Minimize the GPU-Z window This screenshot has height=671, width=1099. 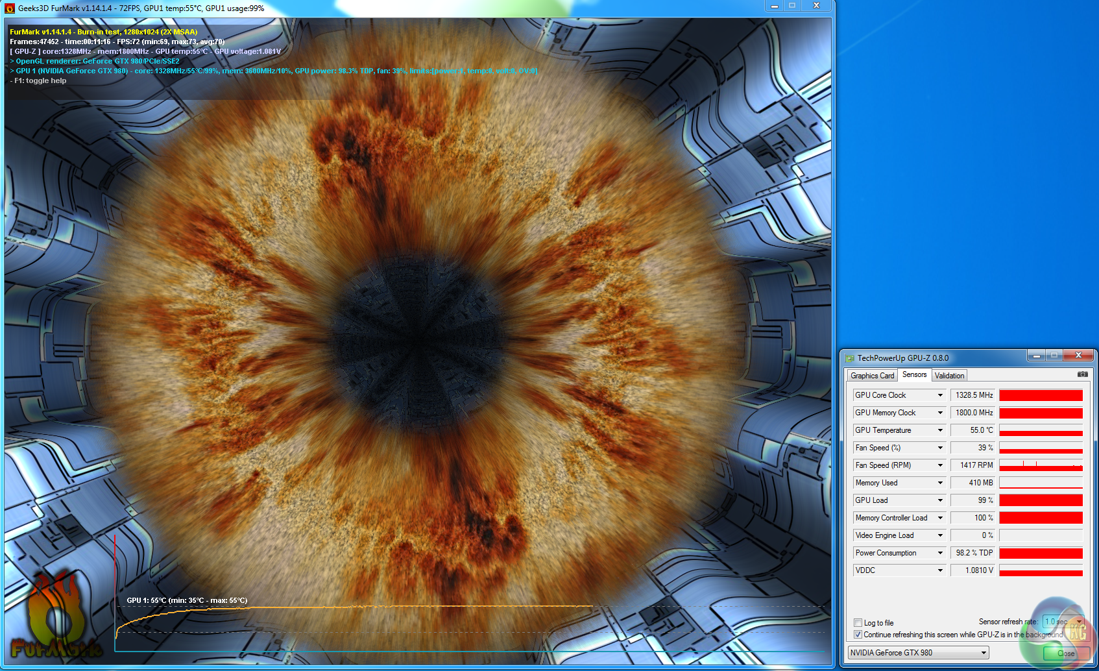click(1036, 355)
